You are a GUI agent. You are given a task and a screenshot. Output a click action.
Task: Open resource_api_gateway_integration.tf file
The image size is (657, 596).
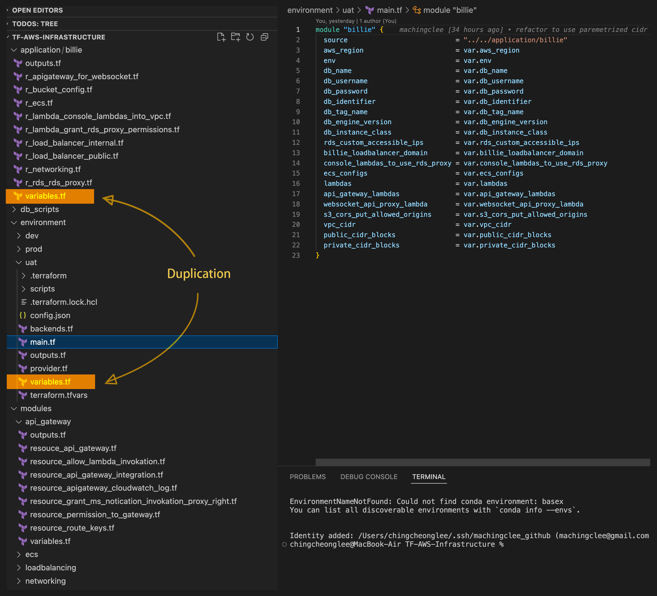(142, 475)
